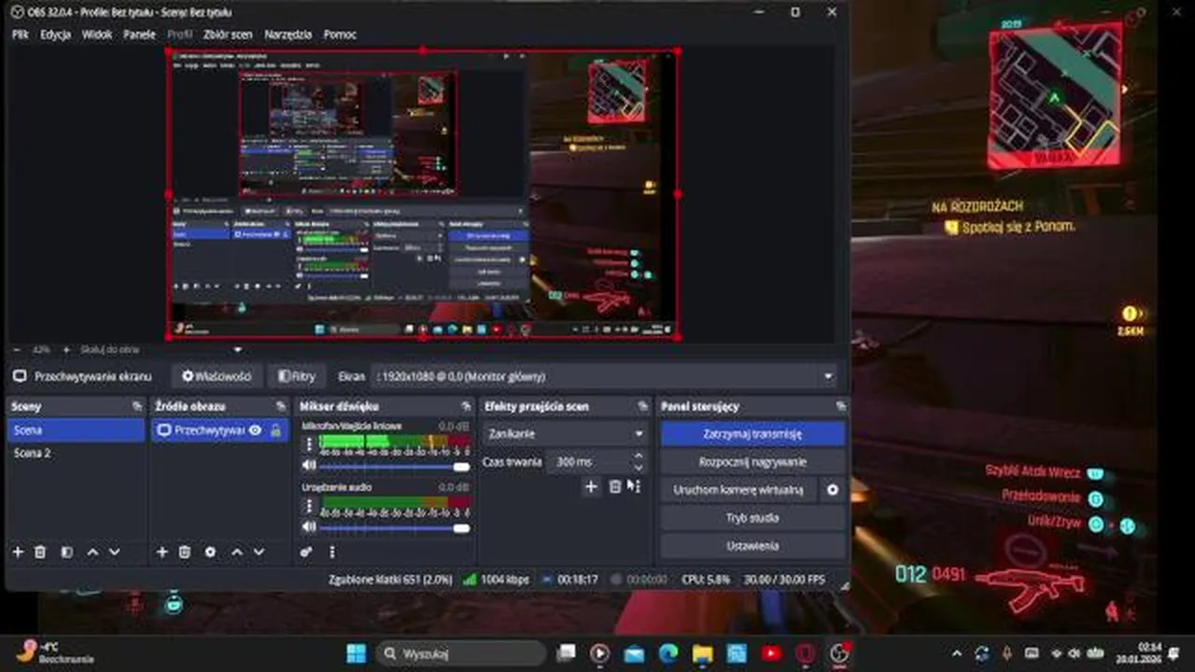This screenshot has height=672, width=1195.
Task: Undock the Źródła obrazu panel
Action: [281, 406]
